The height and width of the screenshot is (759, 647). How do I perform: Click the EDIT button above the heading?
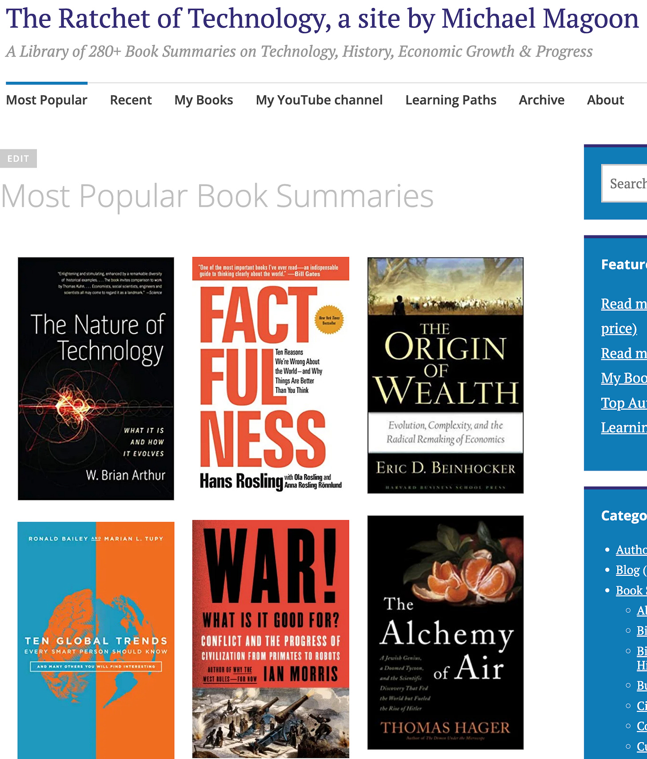(x=18, y=159)
